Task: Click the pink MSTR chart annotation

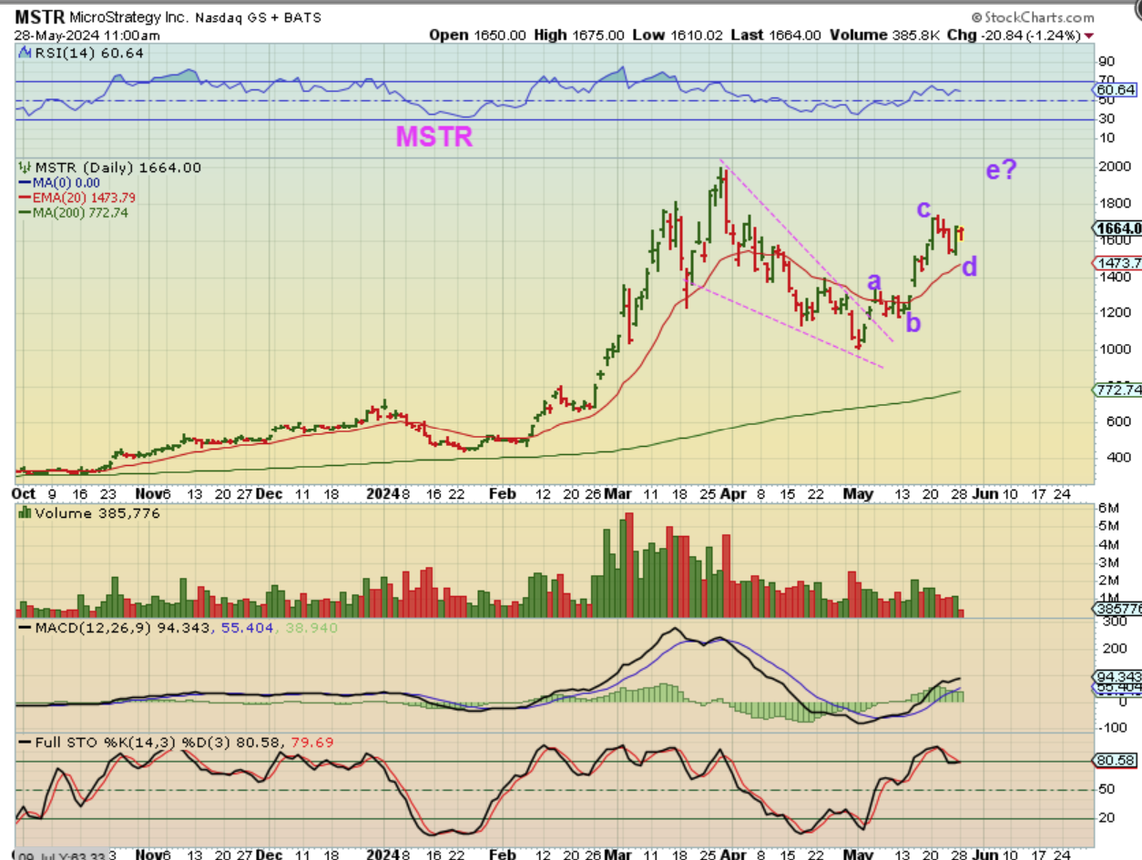Action: click(x=433, y=137)
